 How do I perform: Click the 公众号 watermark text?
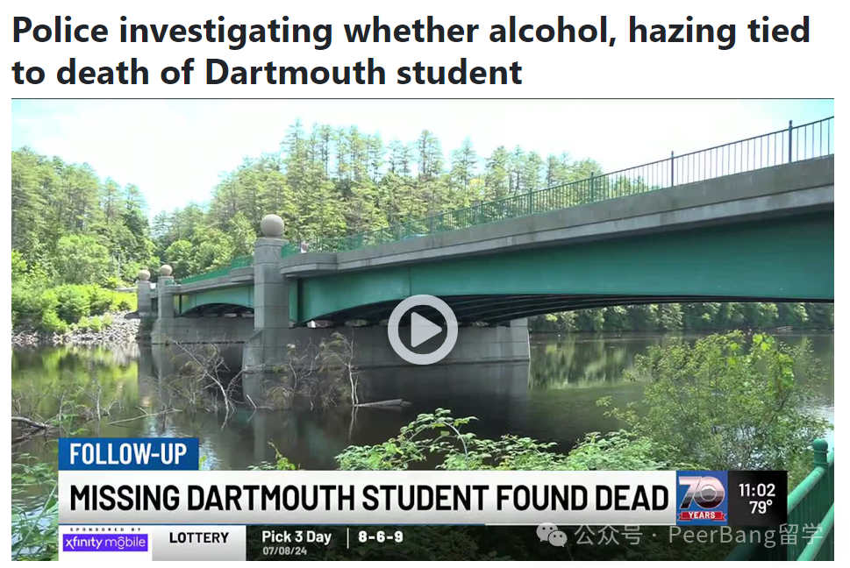(x=610, y=535)
